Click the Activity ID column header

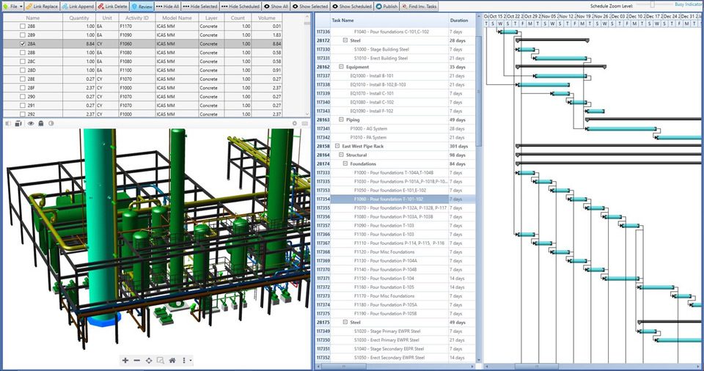point(136,18)
